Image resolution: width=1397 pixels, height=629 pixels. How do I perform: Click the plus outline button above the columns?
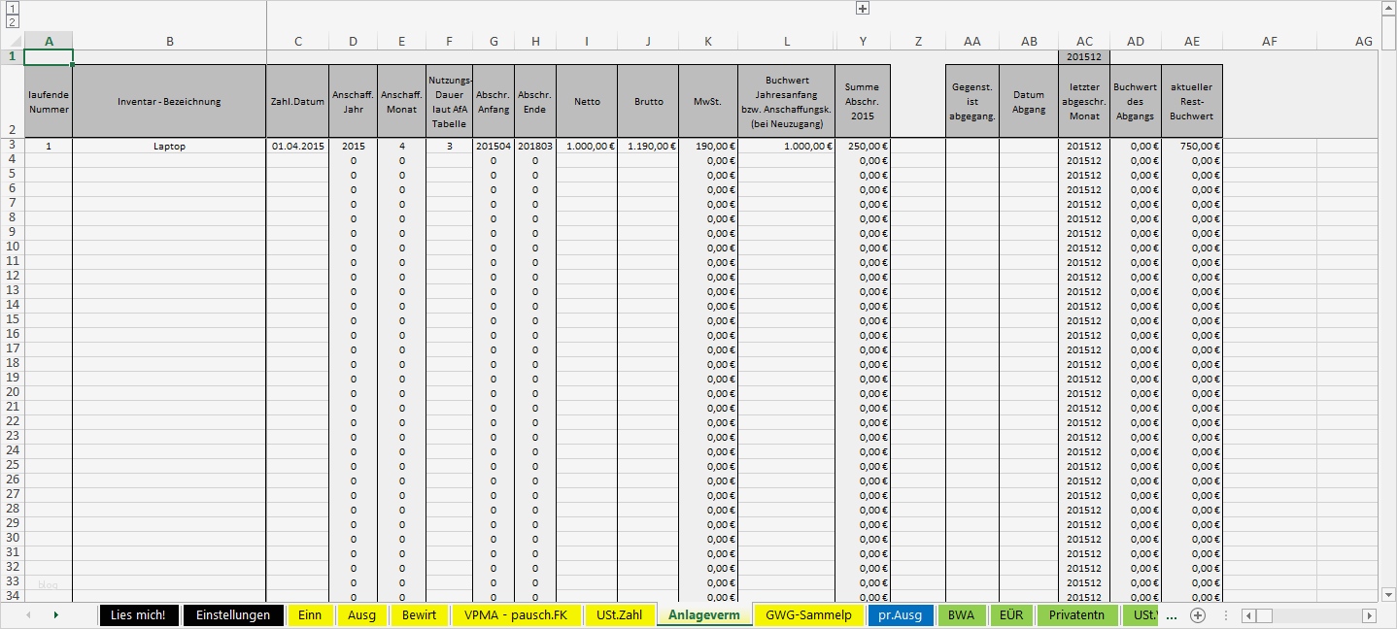point(861,8)
